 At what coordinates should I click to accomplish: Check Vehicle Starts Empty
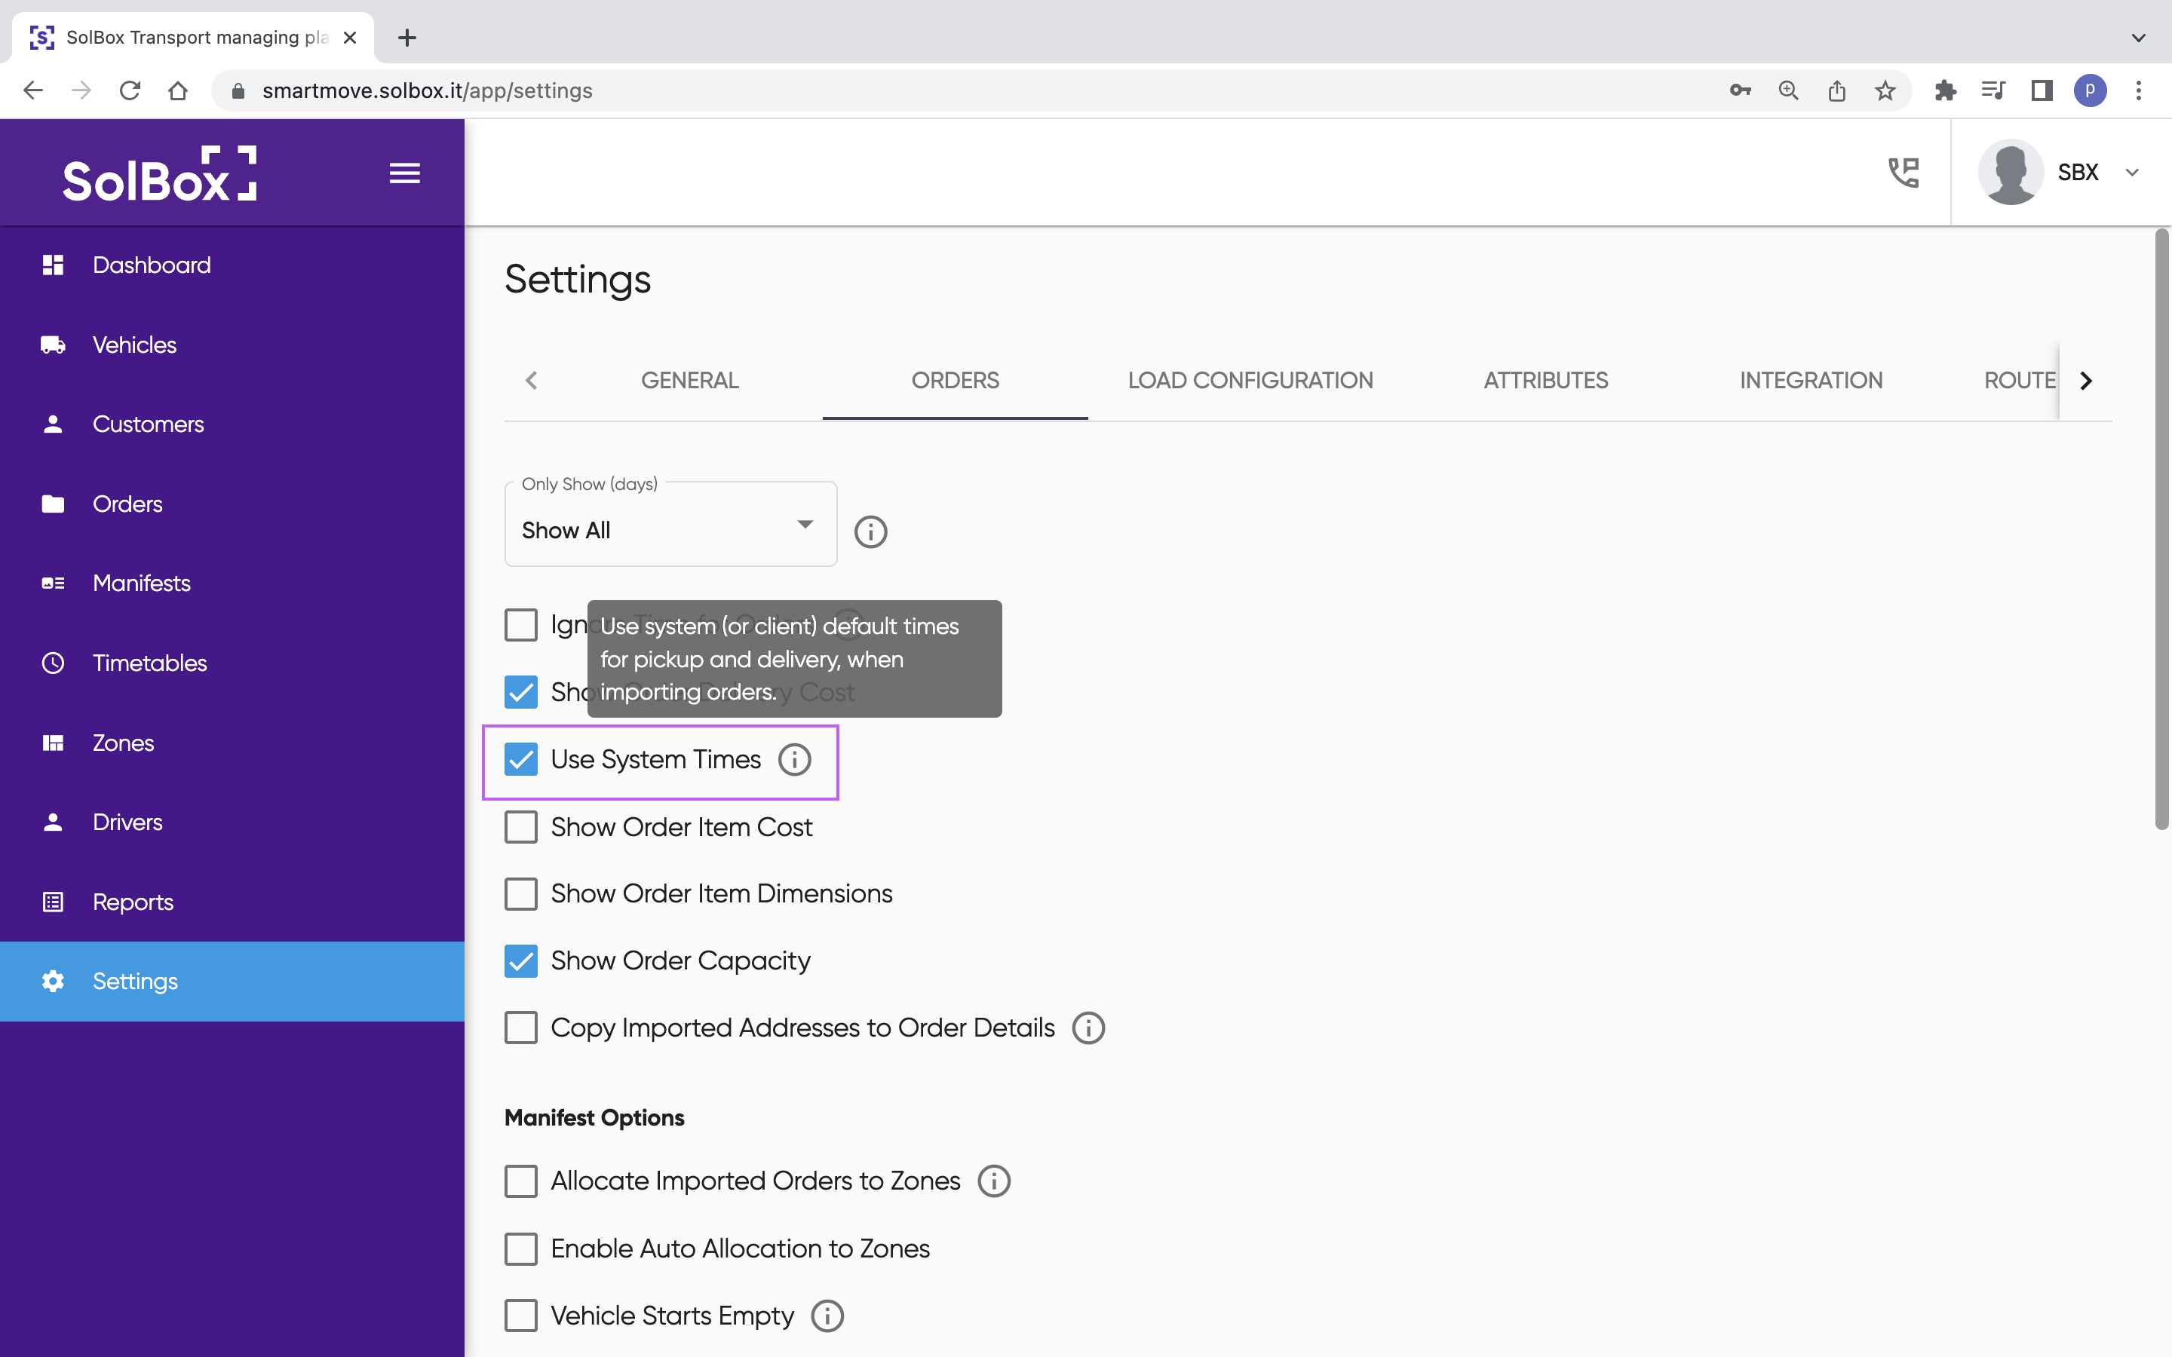coord(520,1316)
